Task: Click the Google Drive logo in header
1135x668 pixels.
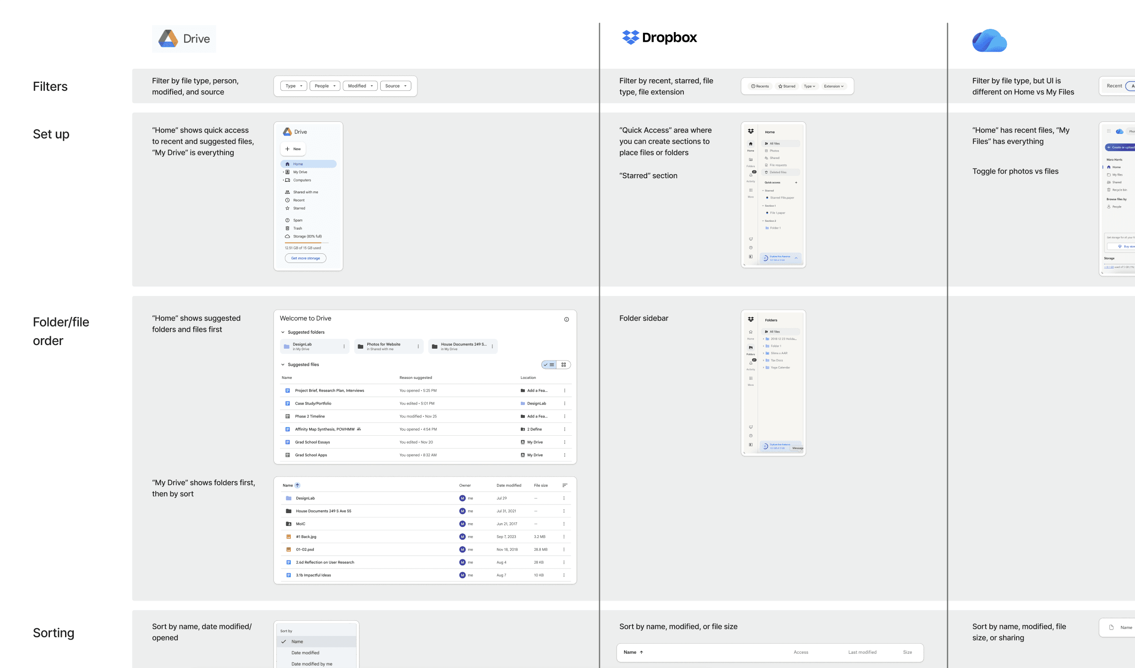Action: 184,39
